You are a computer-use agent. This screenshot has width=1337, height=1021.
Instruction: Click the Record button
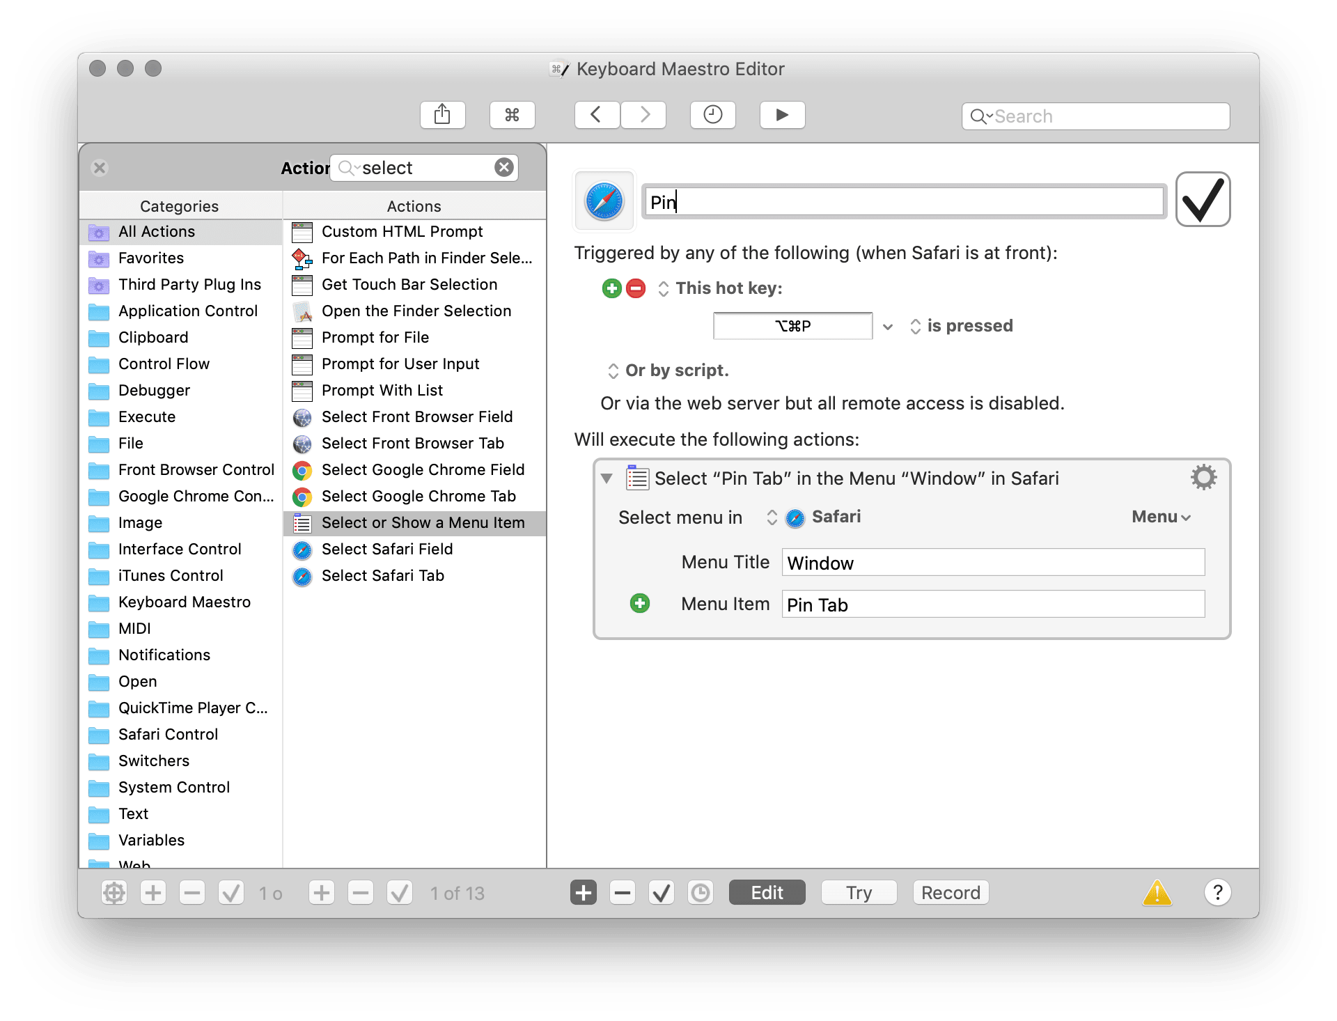pos(950,892)
